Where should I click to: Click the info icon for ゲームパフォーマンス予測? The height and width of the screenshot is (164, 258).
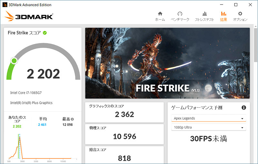[244, 108]
